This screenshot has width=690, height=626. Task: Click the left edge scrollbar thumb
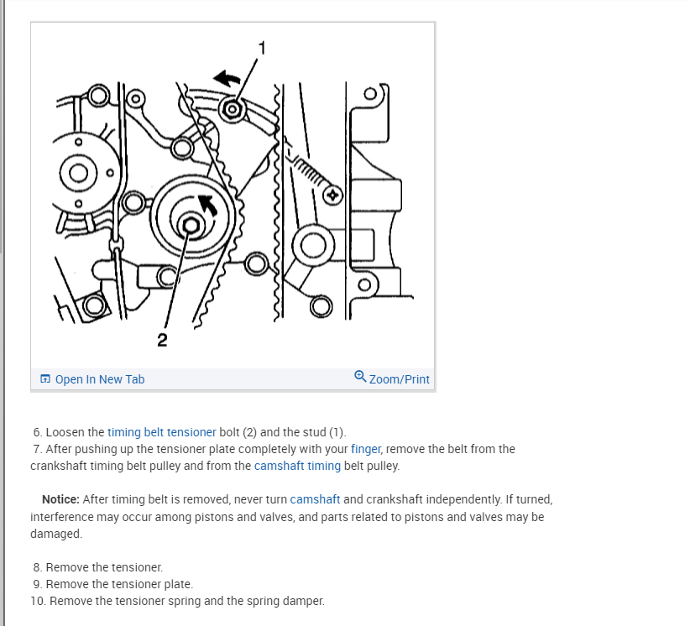(2, 127)
